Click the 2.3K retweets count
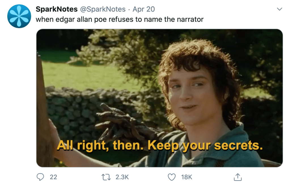Viewport: 290px width, 186px height. [122, 177]
